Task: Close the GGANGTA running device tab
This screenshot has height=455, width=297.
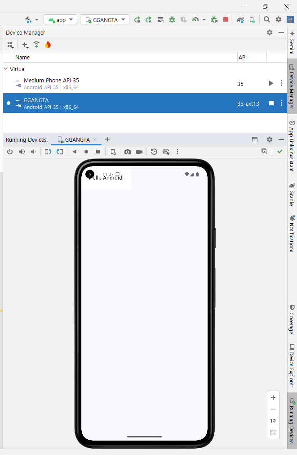Action: coord(95,140)
